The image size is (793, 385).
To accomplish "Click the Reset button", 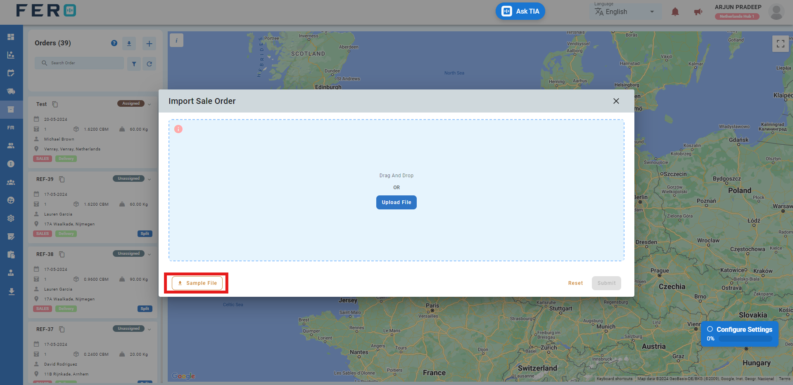I will click(x=575, y=283).
